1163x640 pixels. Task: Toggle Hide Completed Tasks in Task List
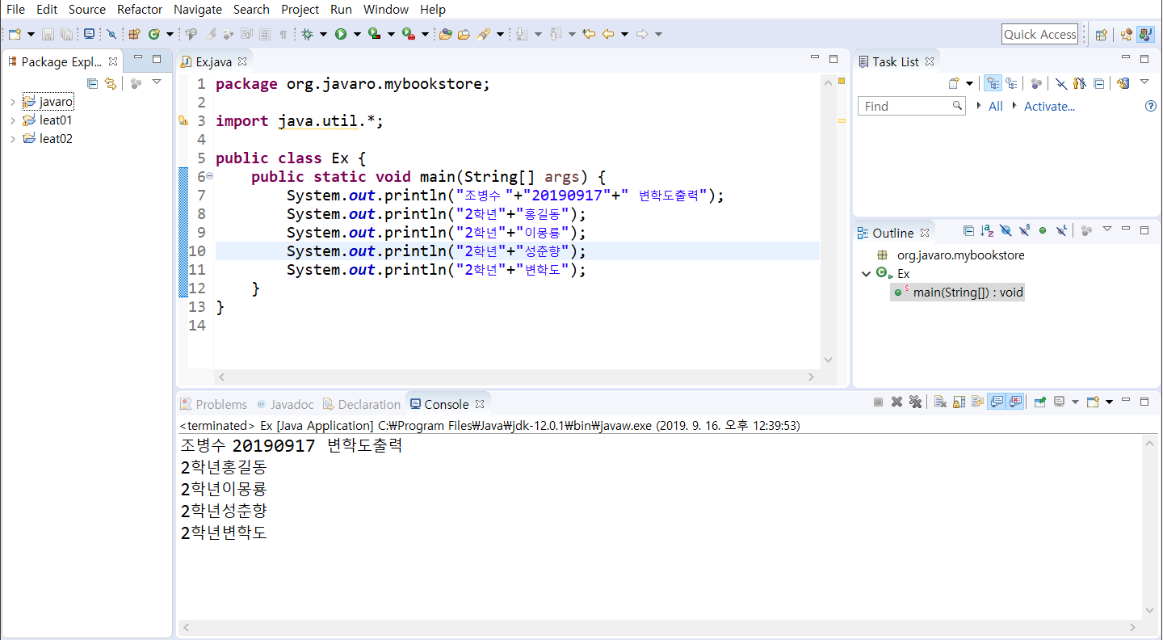(1061, 83)
